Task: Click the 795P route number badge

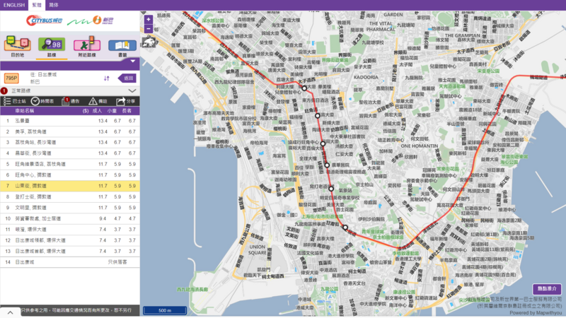Action: 11,78
